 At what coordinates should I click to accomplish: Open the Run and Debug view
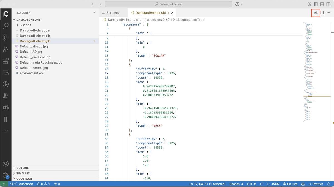[6, 49]
